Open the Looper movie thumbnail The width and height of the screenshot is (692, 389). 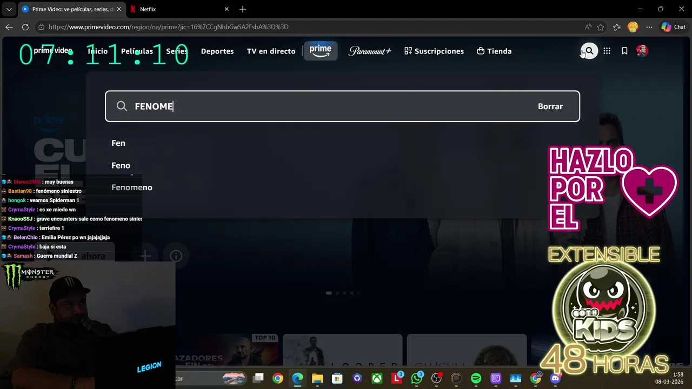click(343, 350)
